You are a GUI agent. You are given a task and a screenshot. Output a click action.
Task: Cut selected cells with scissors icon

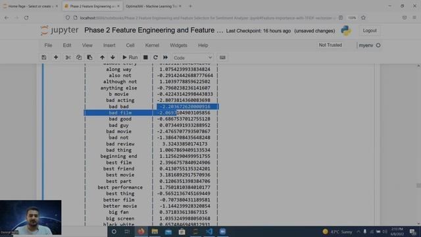pyautogui.click(x=68, y=57)
